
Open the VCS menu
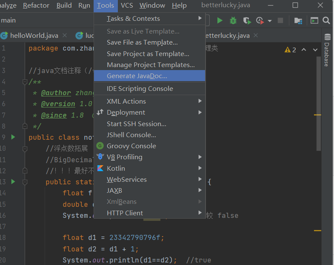(127, 6)
